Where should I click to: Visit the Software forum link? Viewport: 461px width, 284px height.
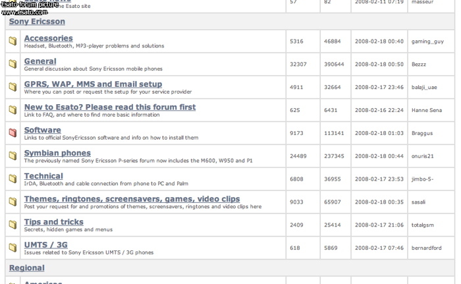pyautogui.click(x=42, y=130)
